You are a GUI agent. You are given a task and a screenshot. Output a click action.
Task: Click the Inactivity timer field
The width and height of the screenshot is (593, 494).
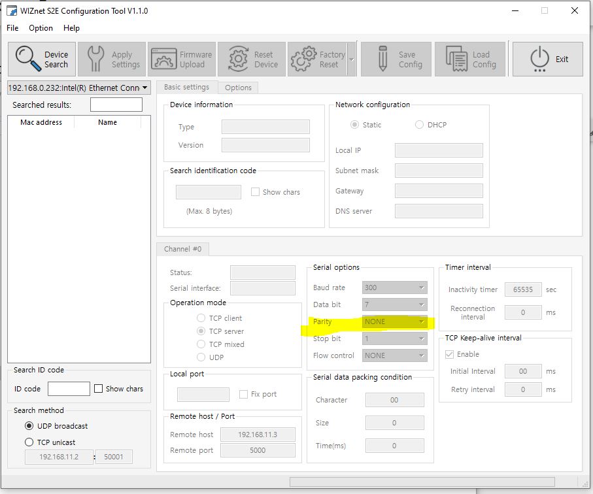tap(523, 289)
